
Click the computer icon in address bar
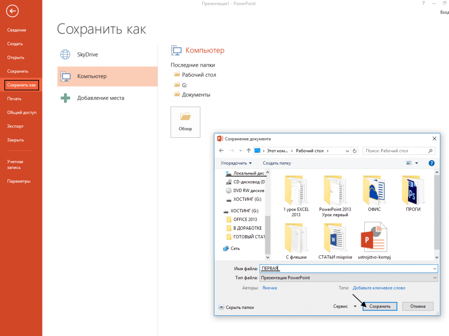tap(257, 150)
